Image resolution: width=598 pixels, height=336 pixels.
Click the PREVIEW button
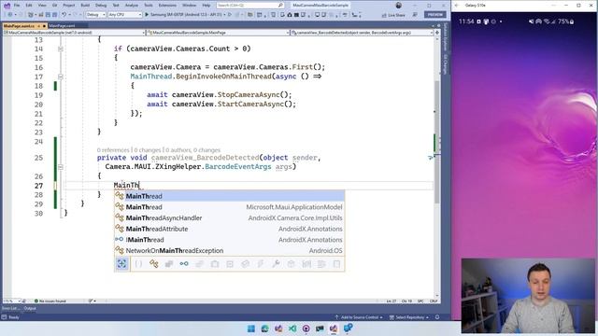click(434, 15)
